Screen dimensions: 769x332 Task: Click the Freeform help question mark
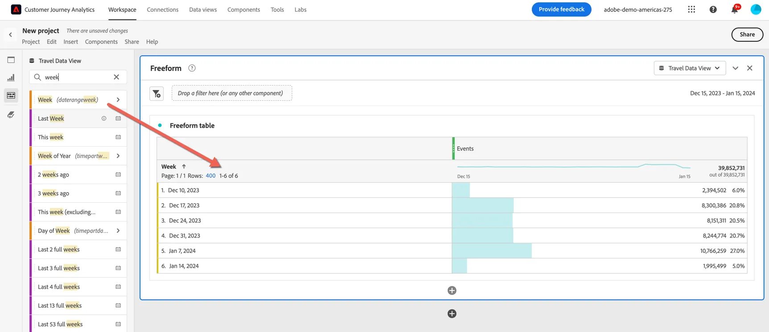click(x=192, y=68)
